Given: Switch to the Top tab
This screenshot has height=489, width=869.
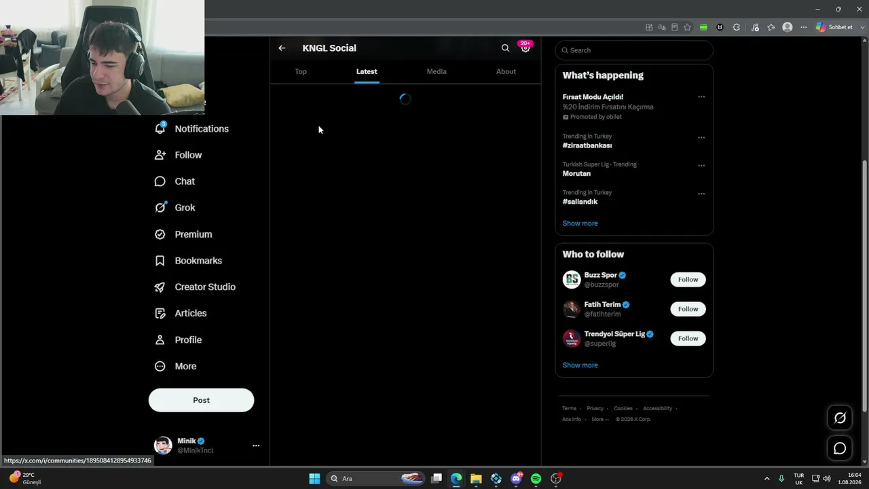Looking at the screenshot, I should (301, 71).
